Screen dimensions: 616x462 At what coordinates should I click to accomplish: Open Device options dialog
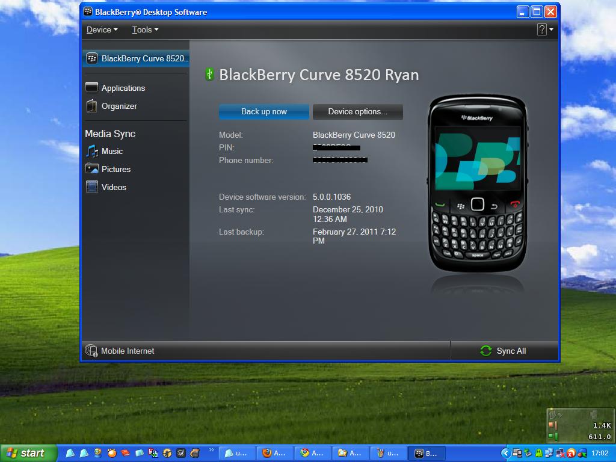click(357, 111)
